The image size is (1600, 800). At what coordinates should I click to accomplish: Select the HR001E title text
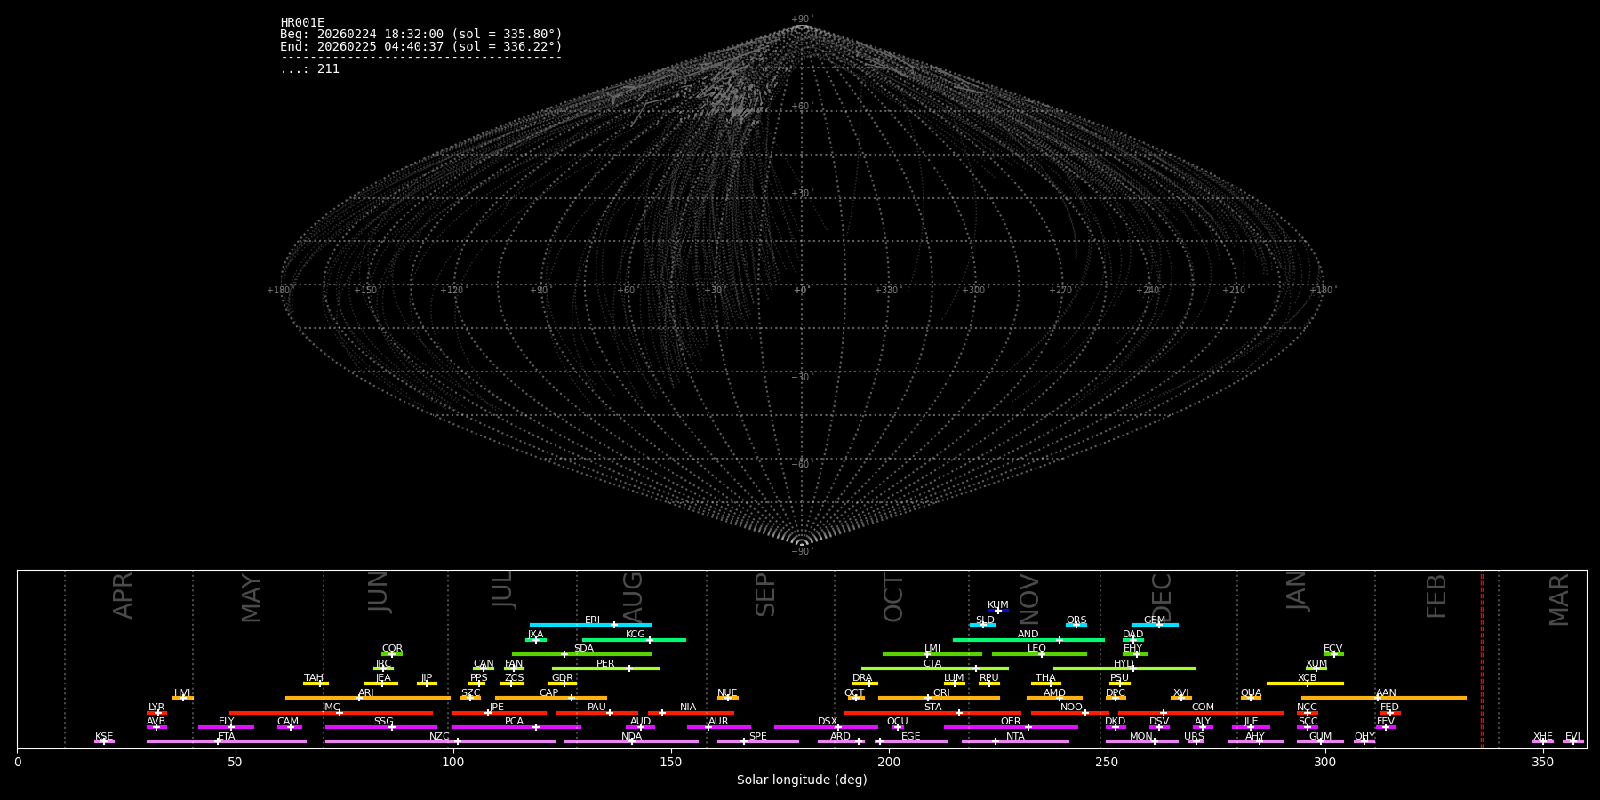(302, 23)
